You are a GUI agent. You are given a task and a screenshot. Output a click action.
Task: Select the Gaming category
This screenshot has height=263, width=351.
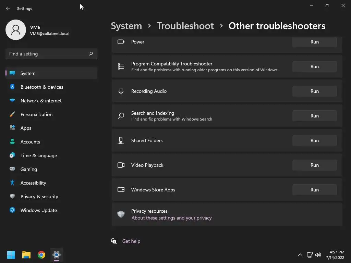pyautogui.click(x=29, y=169)
